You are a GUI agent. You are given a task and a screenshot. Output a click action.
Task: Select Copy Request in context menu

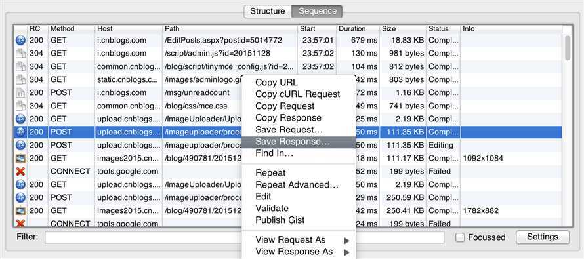(x=285, y=106)
